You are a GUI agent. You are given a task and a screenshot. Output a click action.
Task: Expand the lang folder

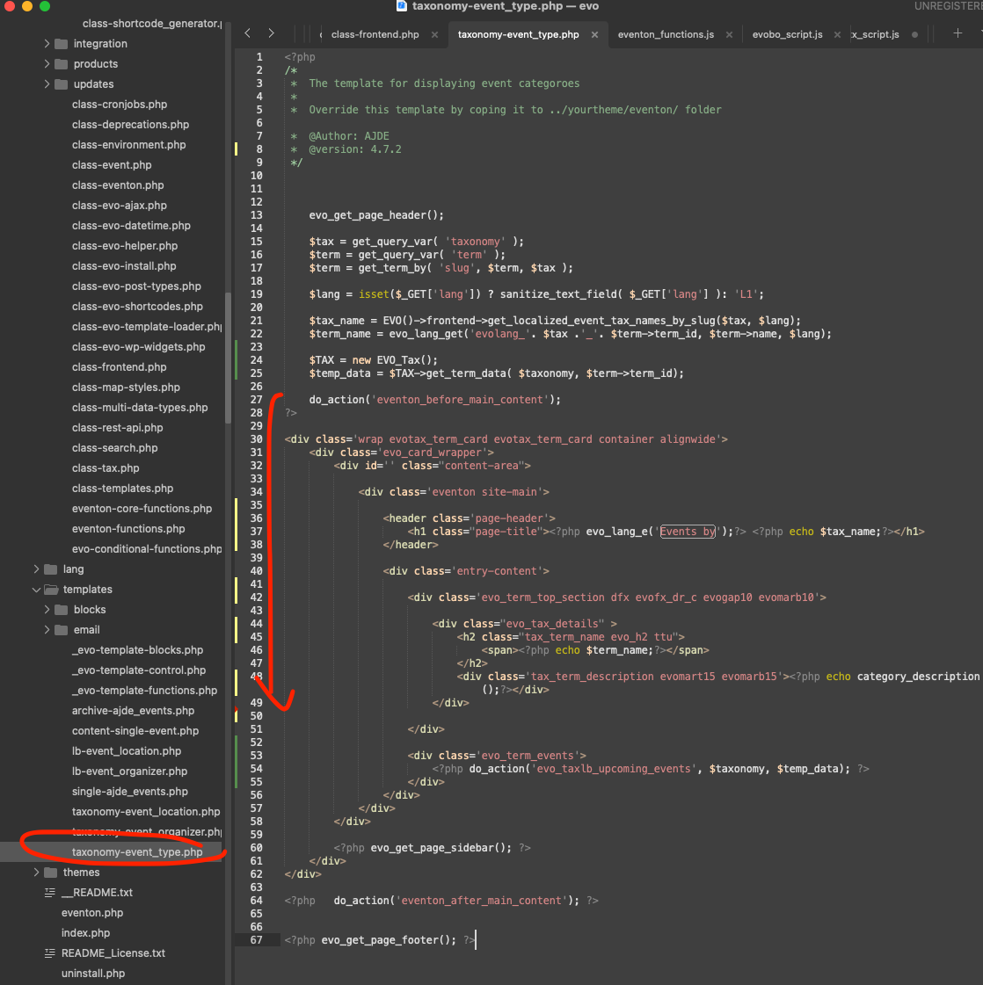tap(36, 569)
